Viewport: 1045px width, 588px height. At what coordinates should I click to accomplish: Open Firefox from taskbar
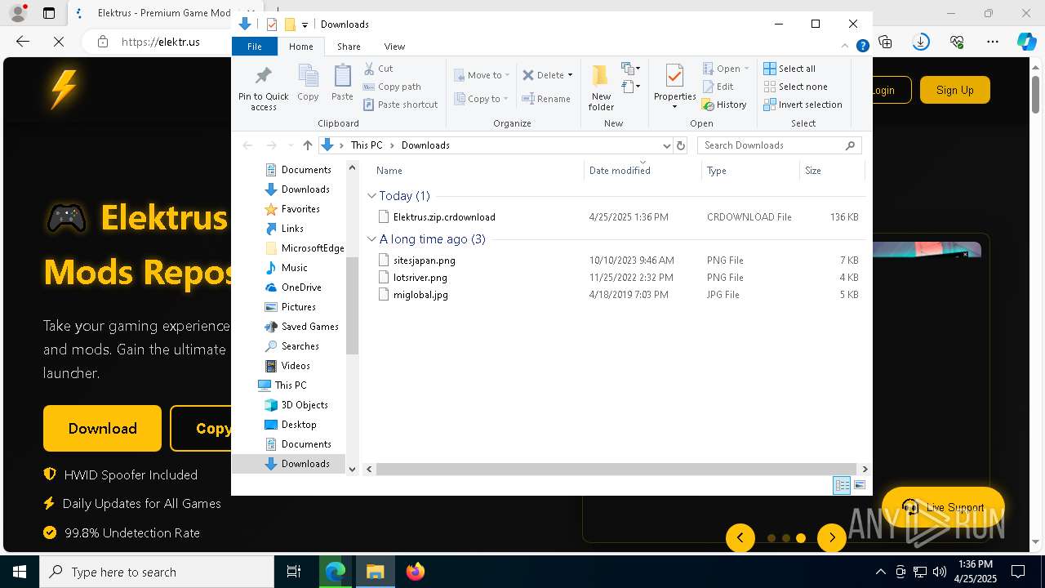coord(416,572)
